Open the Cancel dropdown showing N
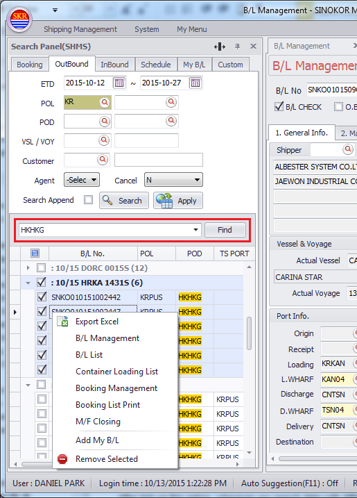Image resolution: width=357 pixels, height=498 pixels. (x=173, y=180)
